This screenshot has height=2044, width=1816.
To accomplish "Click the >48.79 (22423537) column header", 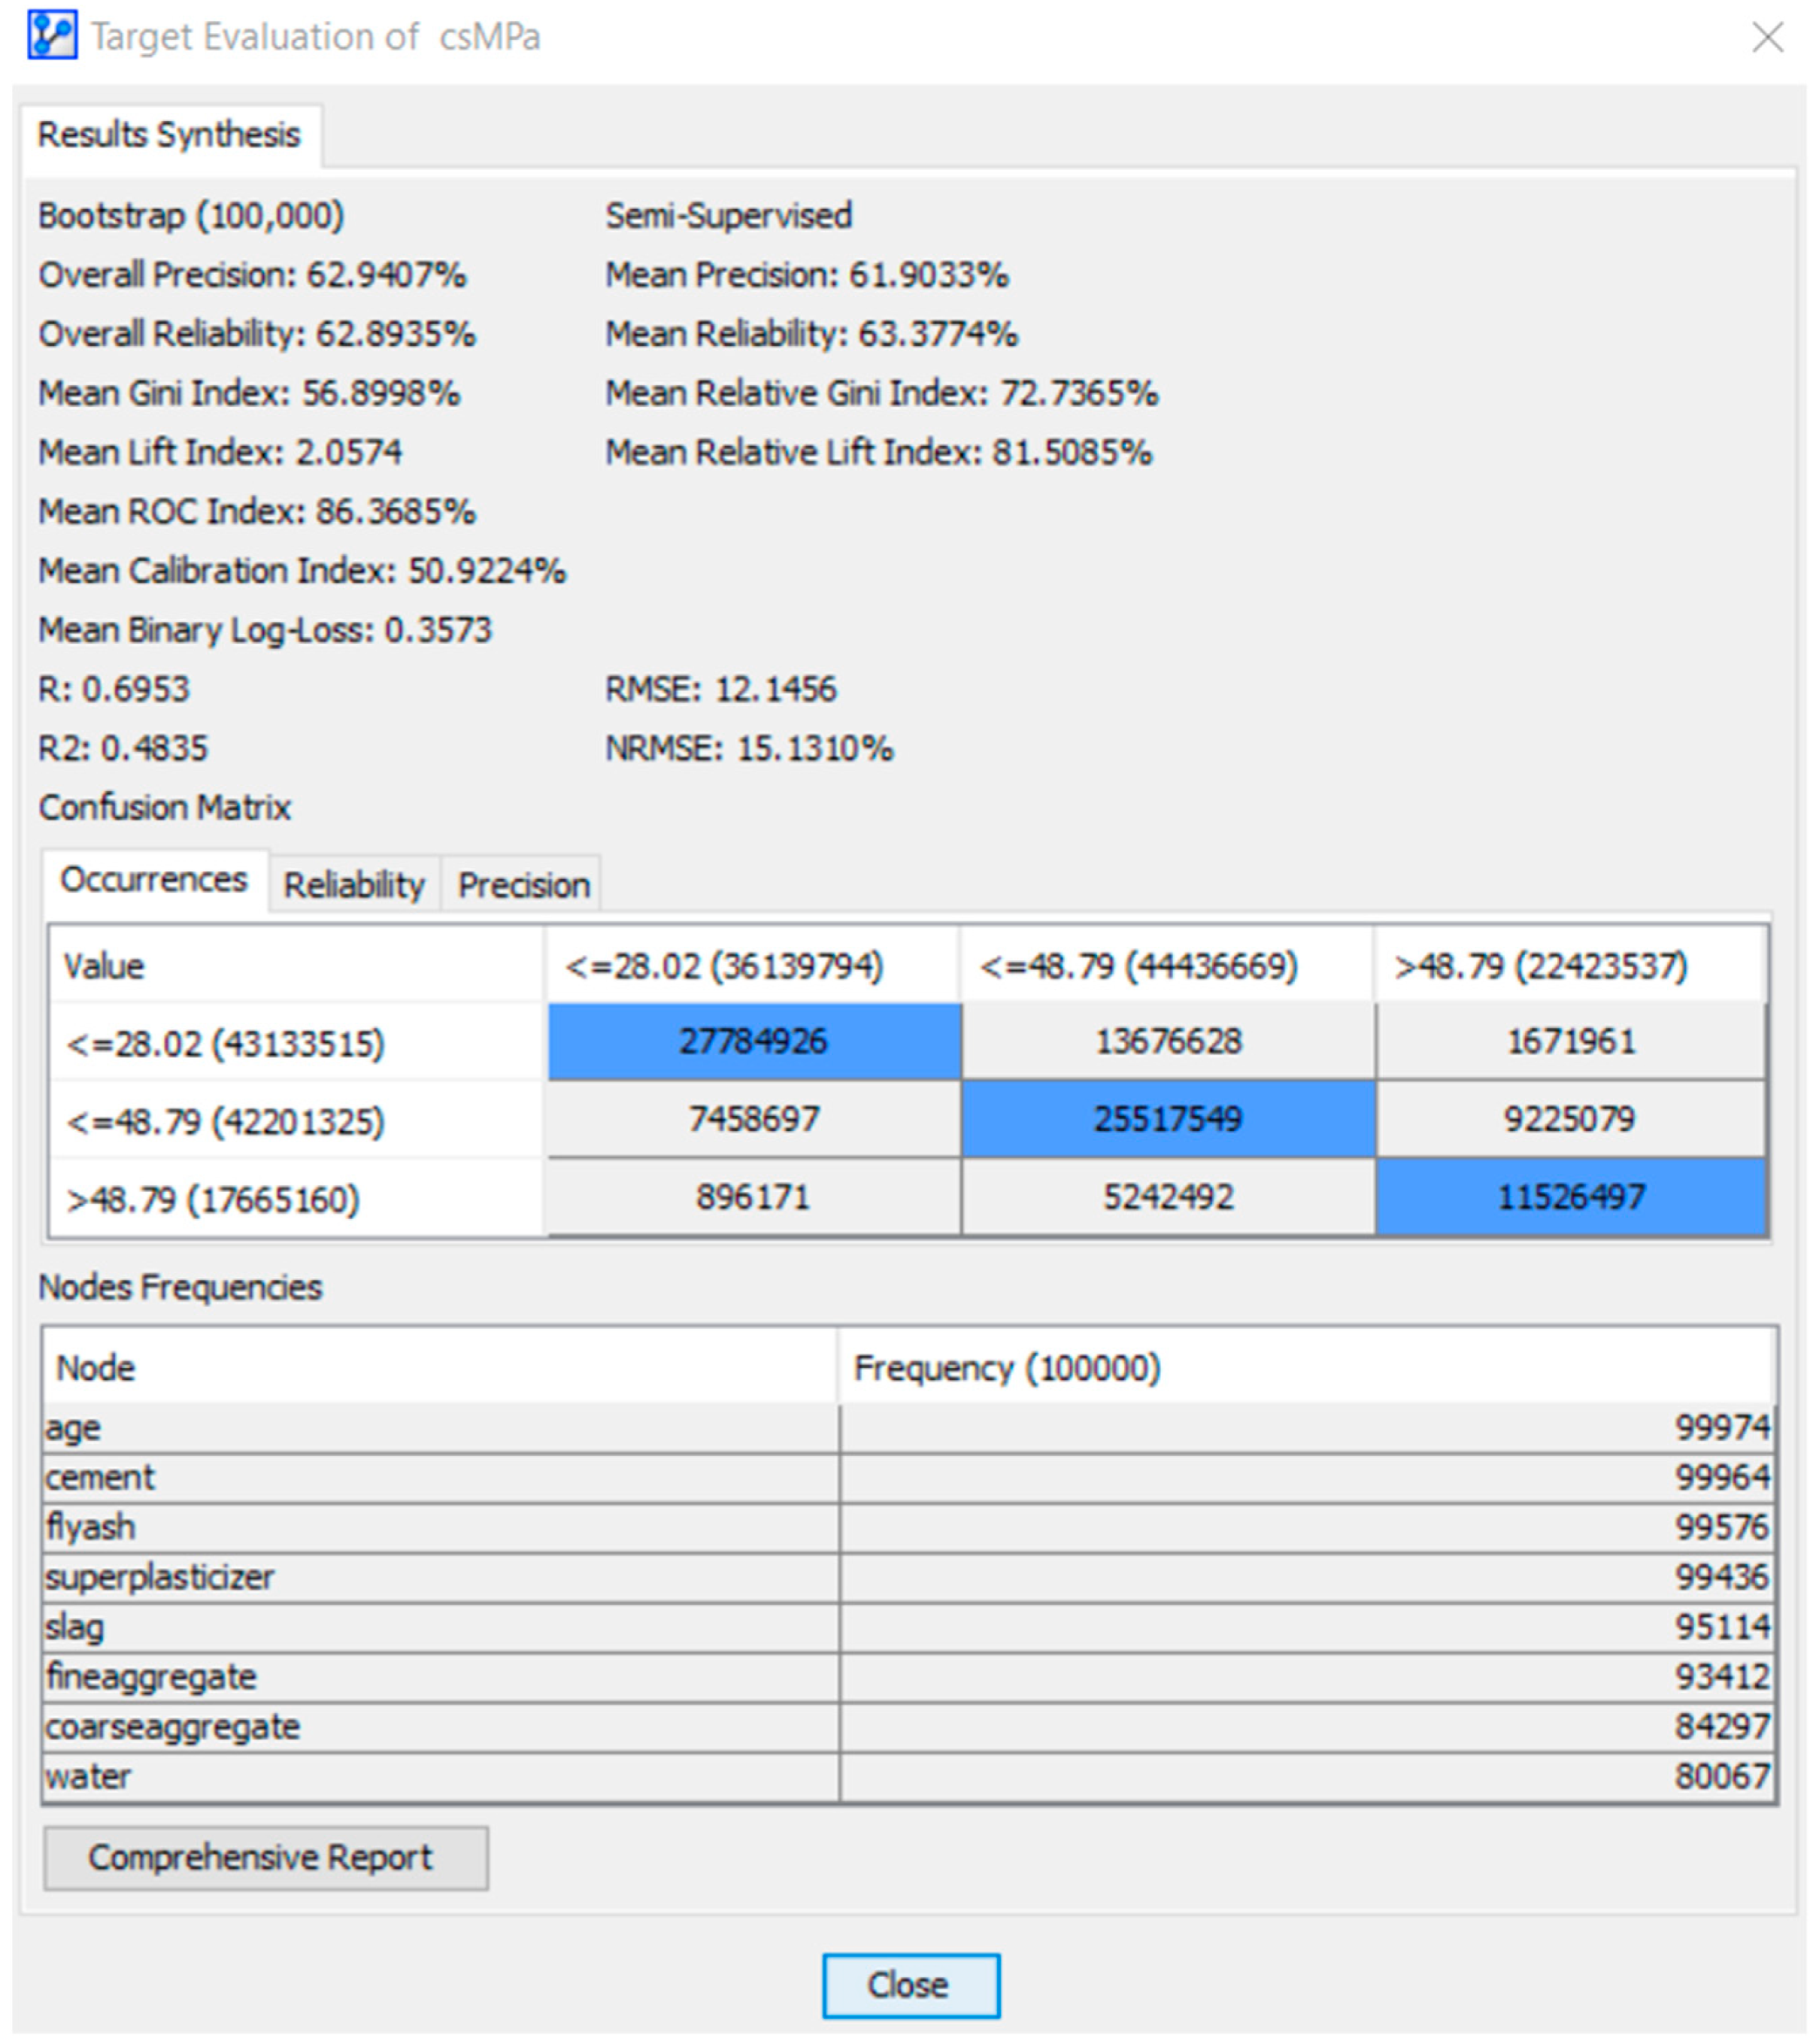I will click(x=1540, y=966).
